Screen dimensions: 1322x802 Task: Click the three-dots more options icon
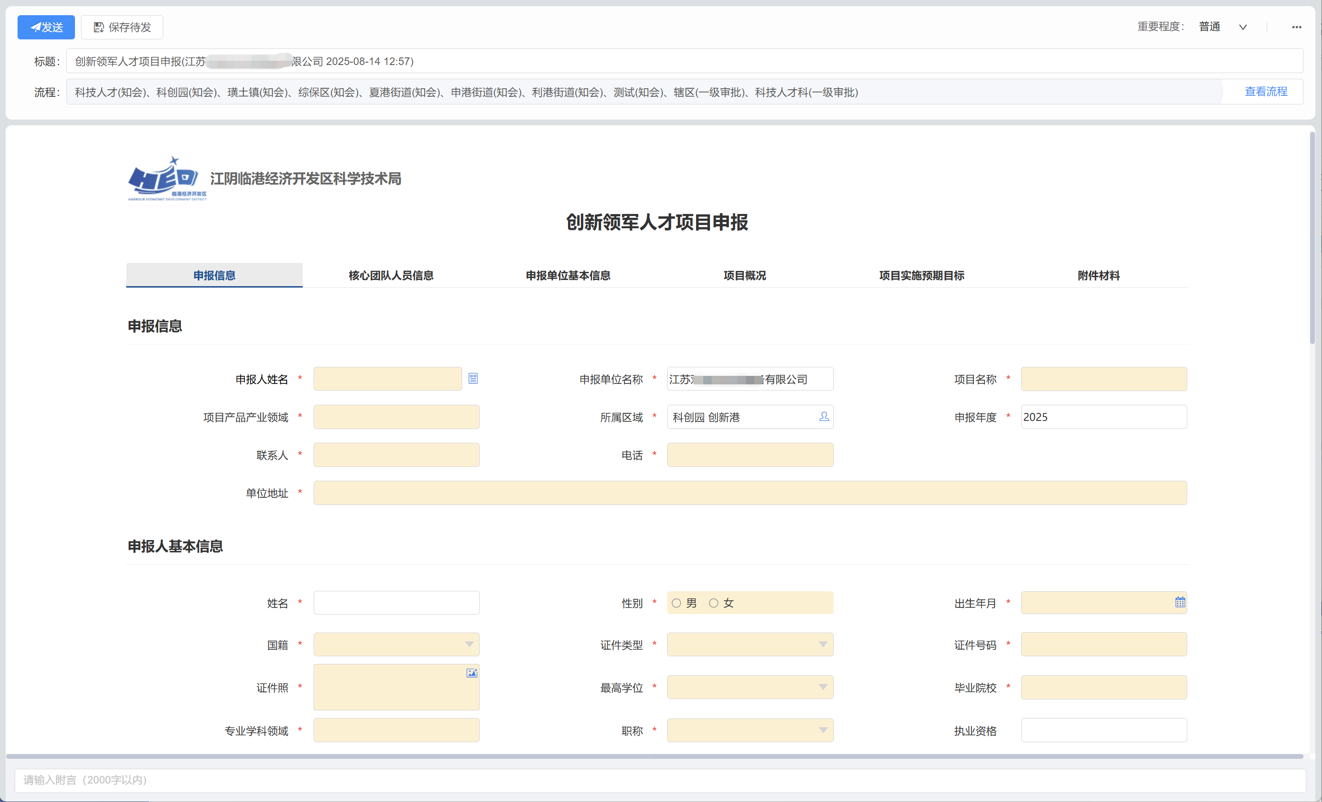coord(1296,27)
